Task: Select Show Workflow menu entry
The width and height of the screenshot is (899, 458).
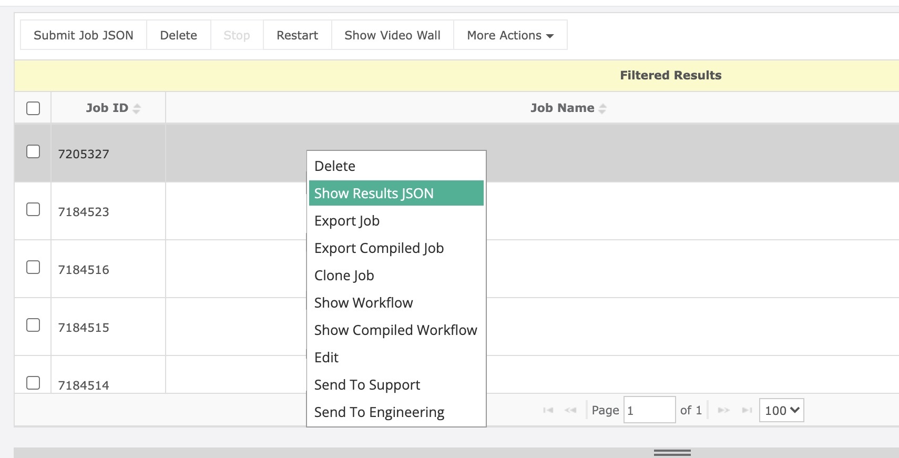Action: pyautogui.click(x=396, y=303)
